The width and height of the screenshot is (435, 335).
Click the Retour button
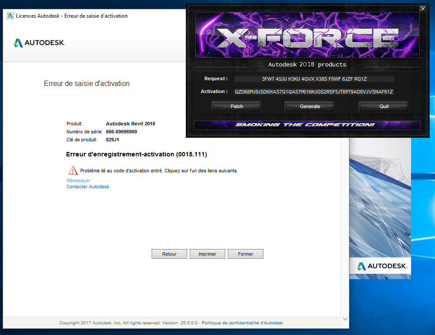pyautogui.click(x=169, y=254)
